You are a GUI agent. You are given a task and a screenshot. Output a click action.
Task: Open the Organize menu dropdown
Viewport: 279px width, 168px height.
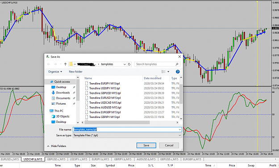point(55,71)
